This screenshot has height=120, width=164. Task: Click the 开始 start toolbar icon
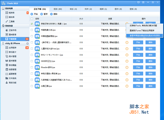coord(32,14)
